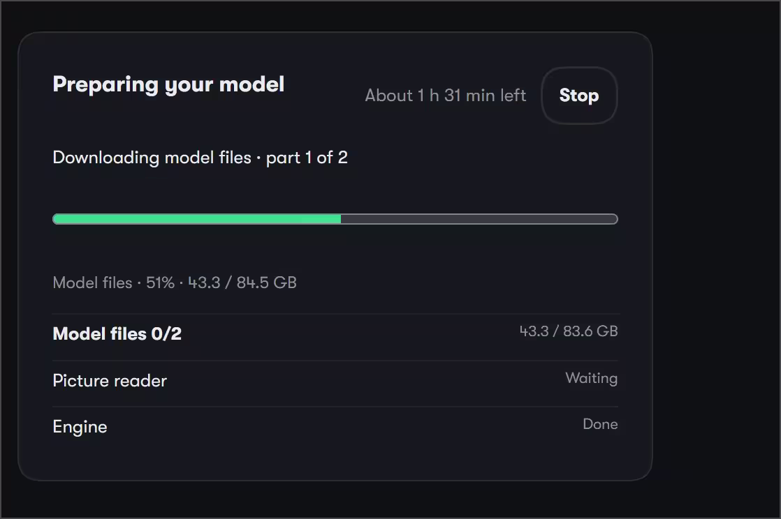Click the "Downloading model files" status text
The width and height of the screenshot is (781, 519).
(x=152, y=158)
